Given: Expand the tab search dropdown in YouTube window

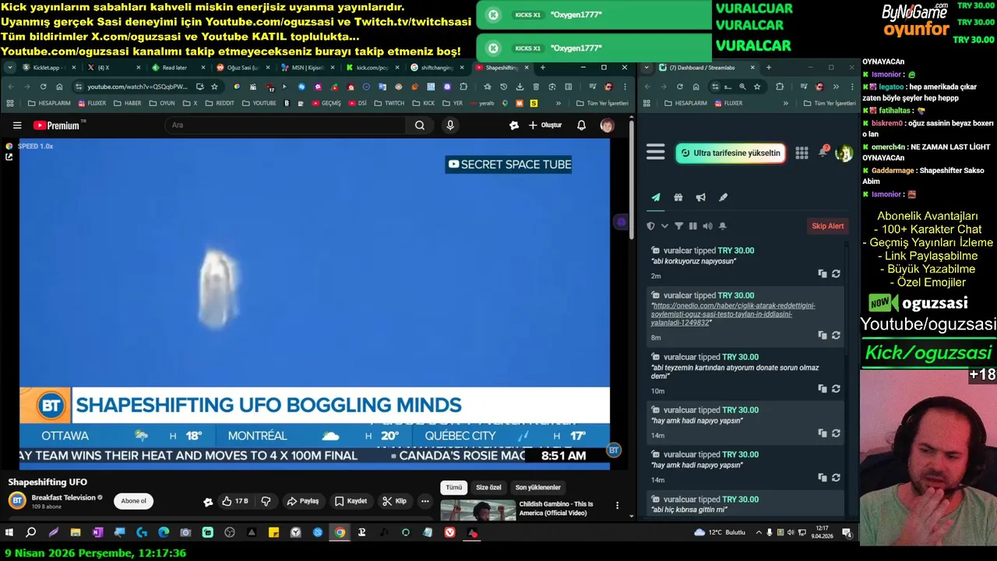Looking at the screenshot, I should coord(9,68).
